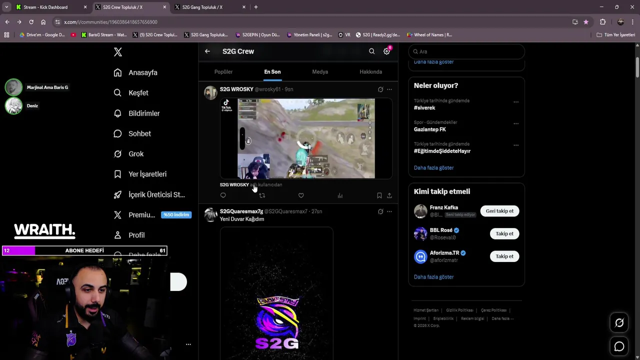The image size is (640, 360).
Task: Open Grok icon on S2G WROSKY's post
Action: point(380,89)
